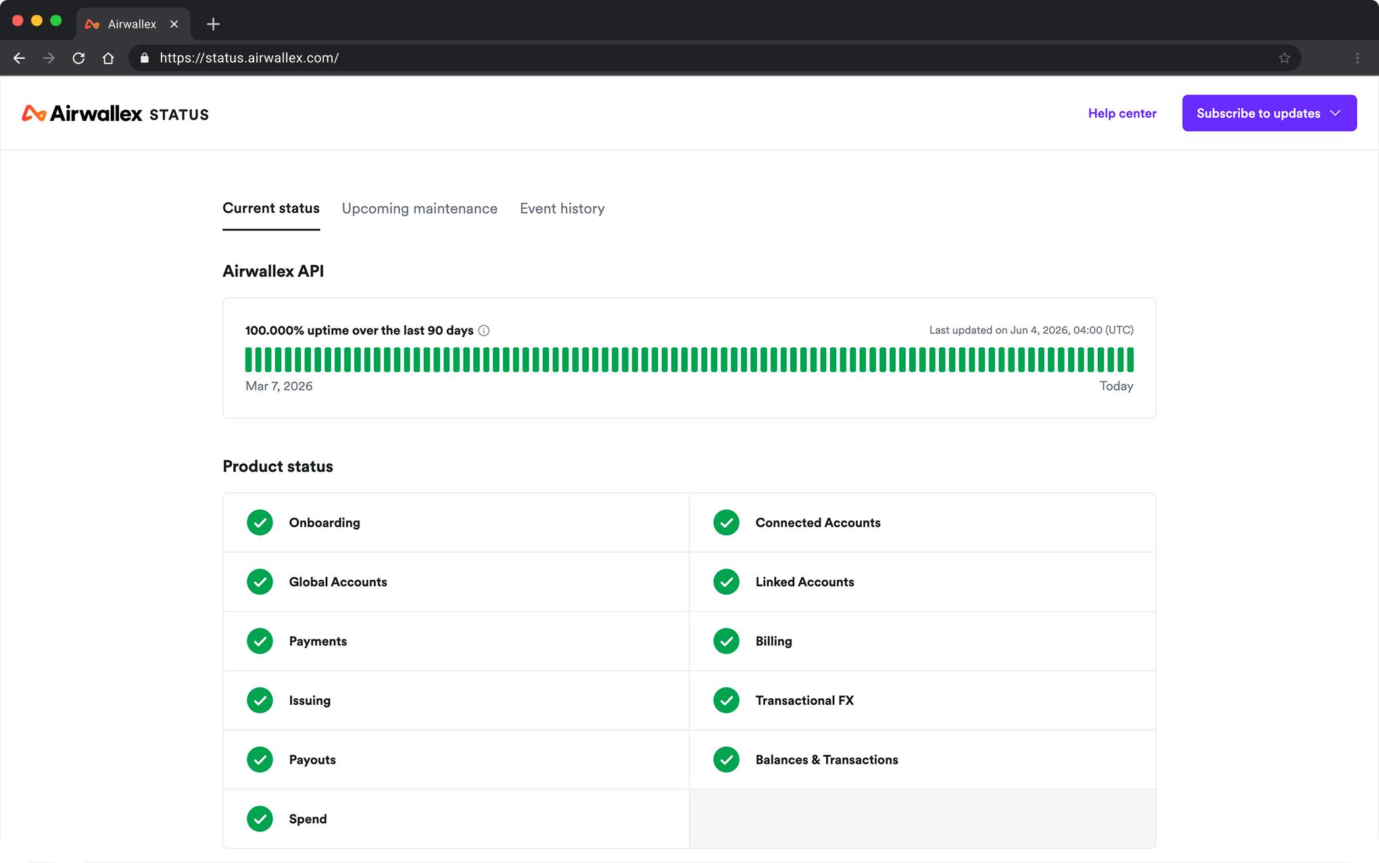Screen dimensions: 1379x863
Task: Click the Connected Accounts product label
Action: pyautogui.click(x=818, y=522)
